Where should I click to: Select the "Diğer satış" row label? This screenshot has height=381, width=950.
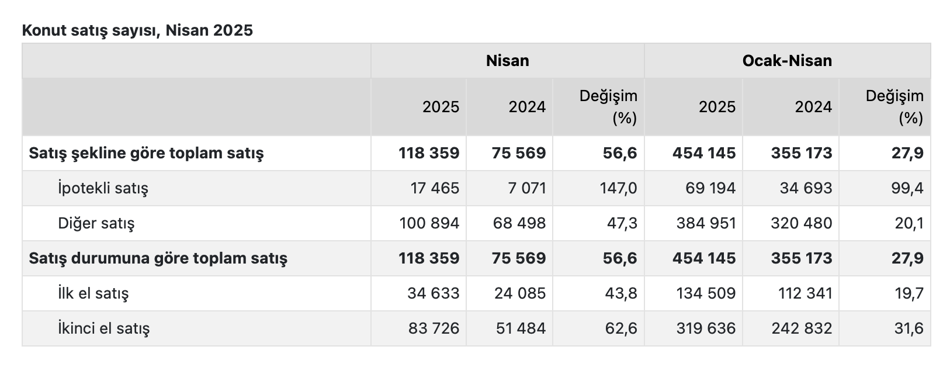click(96, 223)
